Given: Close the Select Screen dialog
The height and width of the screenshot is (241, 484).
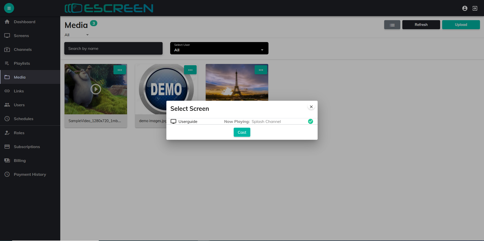Looking at the screenshot, I should coord(311,107).
